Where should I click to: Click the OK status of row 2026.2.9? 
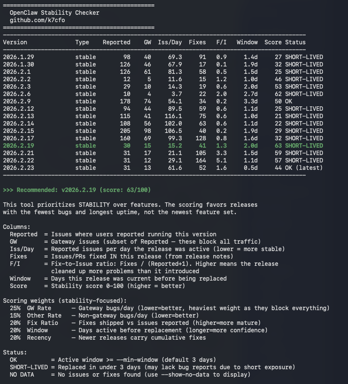tap(289, 101)
